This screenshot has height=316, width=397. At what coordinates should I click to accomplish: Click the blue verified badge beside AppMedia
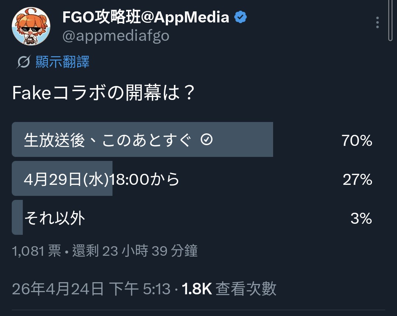(241, 17)
